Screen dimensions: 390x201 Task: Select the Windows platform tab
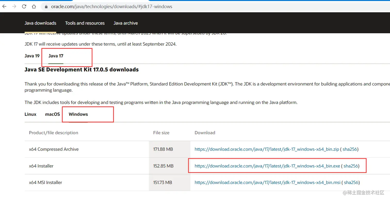(78, 114)
